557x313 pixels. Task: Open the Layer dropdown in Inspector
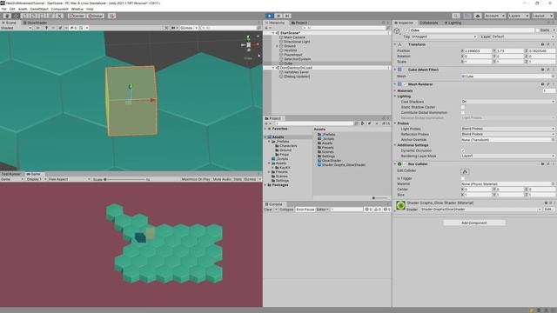522,37
